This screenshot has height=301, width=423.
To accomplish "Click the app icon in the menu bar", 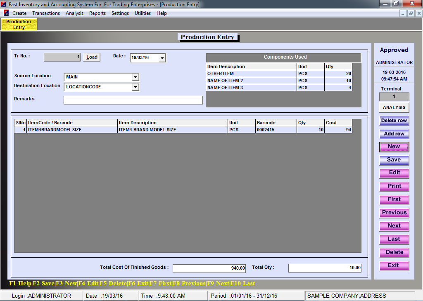I will pyautogui.click(x=6, y=13).
